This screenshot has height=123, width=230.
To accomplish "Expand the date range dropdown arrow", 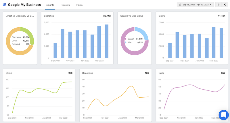I will coord(210,5).
